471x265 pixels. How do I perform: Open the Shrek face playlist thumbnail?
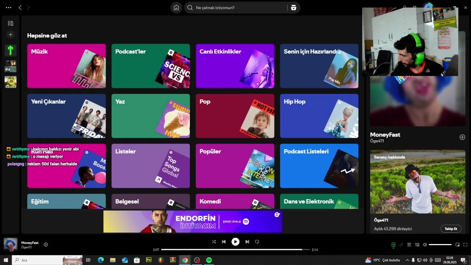pyautogui.click(x=10, y=82)
